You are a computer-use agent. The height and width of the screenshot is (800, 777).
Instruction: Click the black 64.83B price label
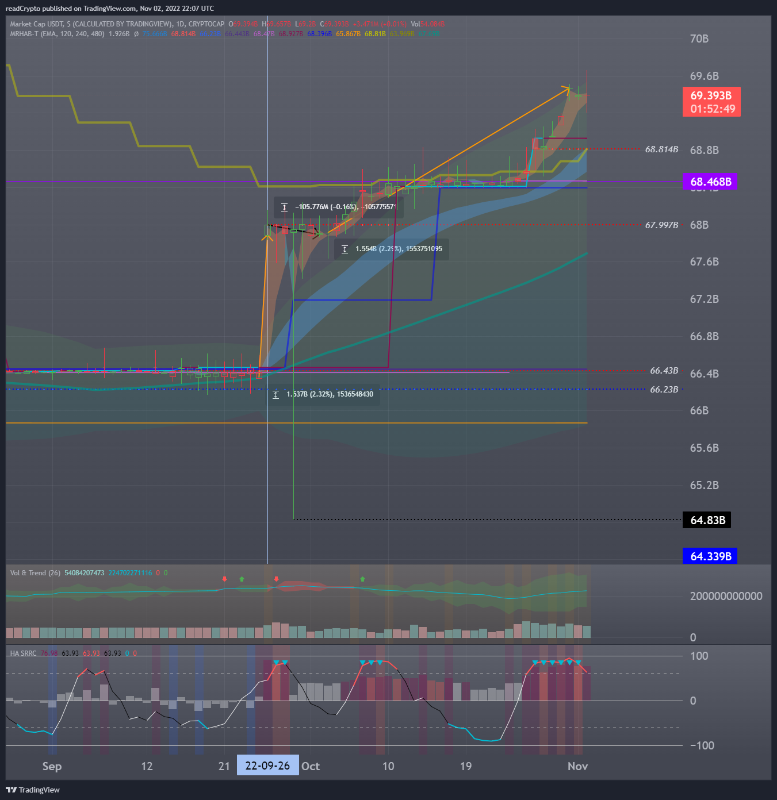(x=707, y=520)
